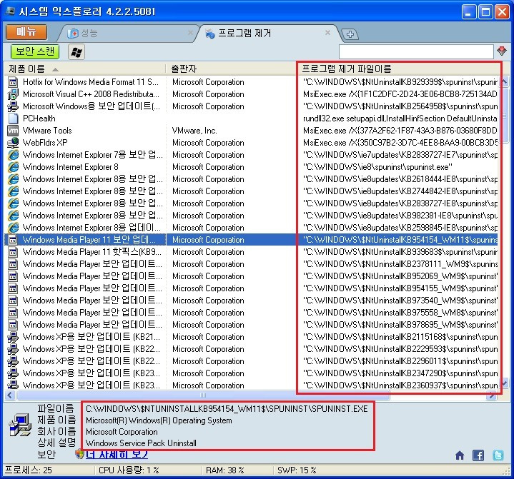Add a new tab with plus icon
Screen dimensions: 514x479
click(x=350, y=34)
